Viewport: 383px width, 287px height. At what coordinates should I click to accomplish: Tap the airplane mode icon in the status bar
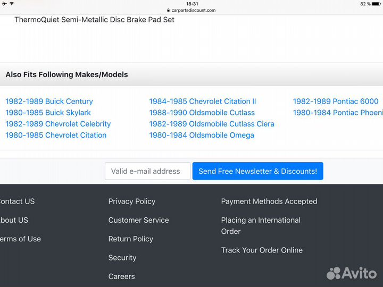pos(4,4)
